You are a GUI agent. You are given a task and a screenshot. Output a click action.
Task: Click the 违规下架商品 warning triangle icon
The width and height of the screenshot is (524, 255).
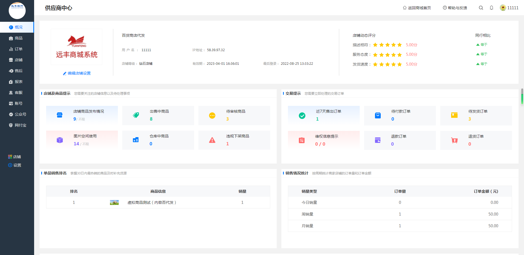pos(212,140)
